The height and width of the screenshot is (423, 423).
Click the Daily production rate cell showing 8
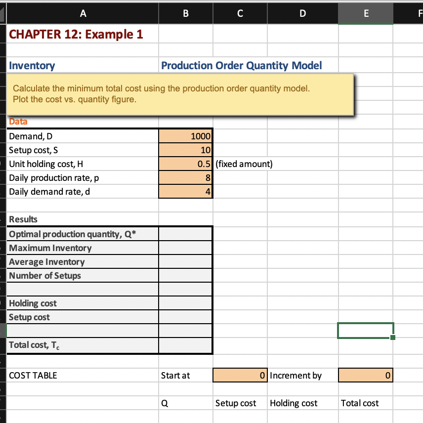(x=185, y=177)
